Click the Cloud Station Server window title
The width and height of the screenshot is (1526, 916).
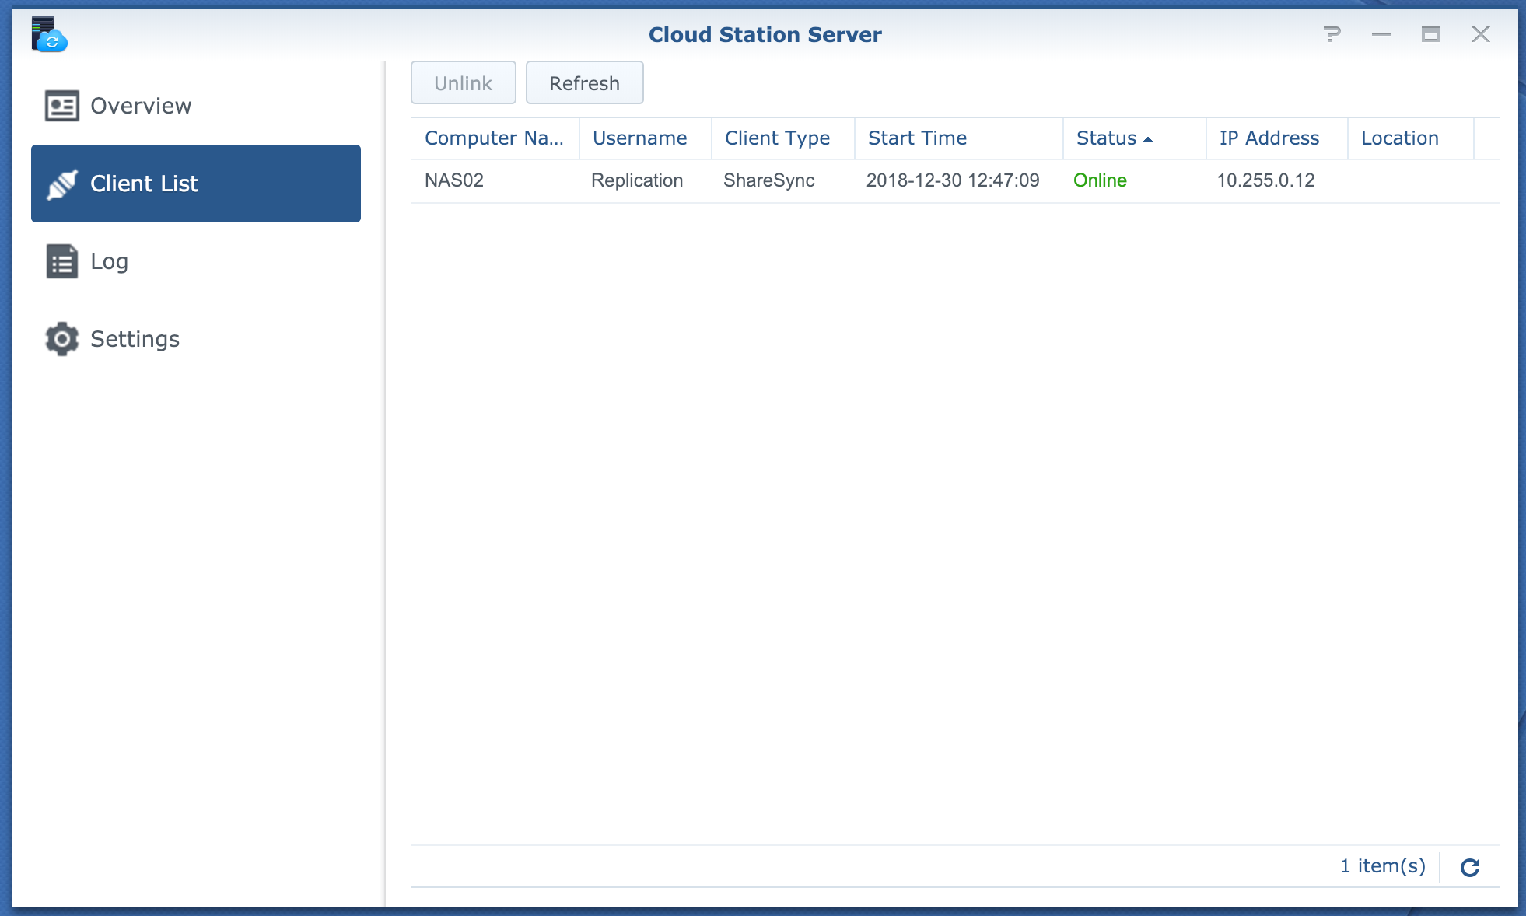pyautogui.click(x=765, y=35)
